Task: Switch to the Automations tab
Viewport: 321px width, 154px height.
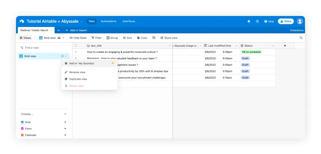Action: pyautogui.click(x=108, y=21)
